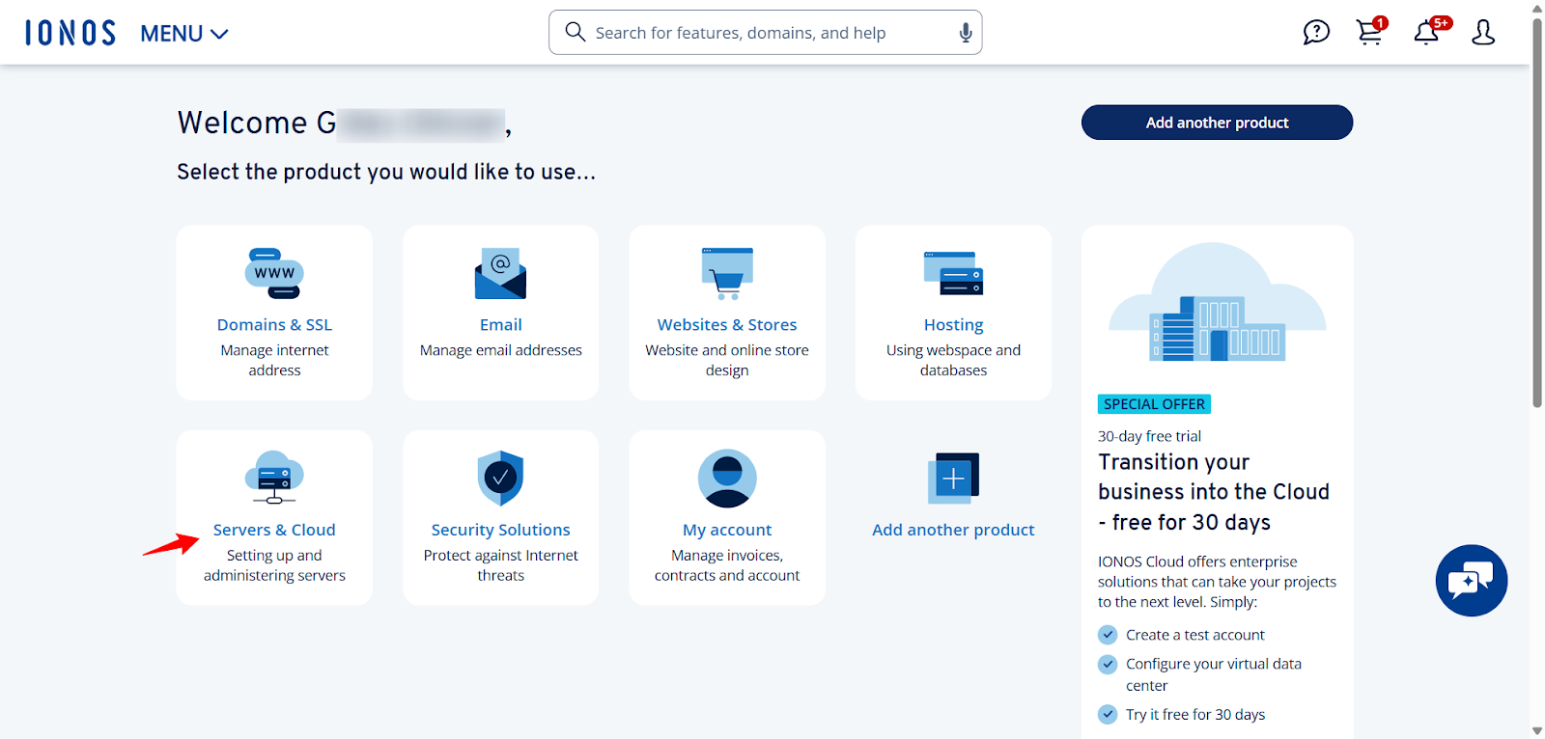The width and height of the screenshot is (1545, 739).
Task: Click the Add another product button
Action: [1217, 123]
